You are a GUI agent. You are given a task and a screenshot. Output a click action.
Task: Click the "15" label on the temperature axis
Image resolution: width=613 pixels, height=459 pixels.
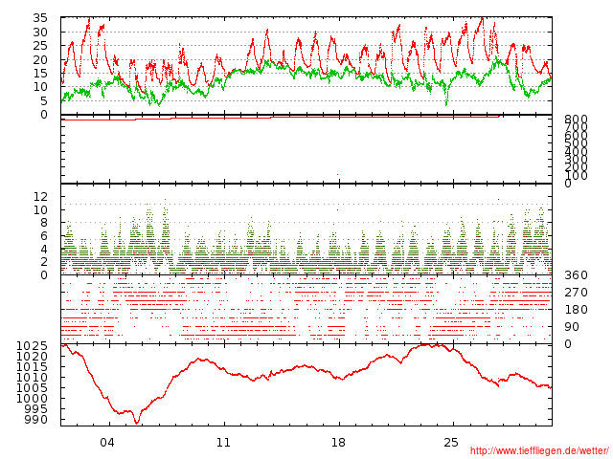[x=40, y=74]
